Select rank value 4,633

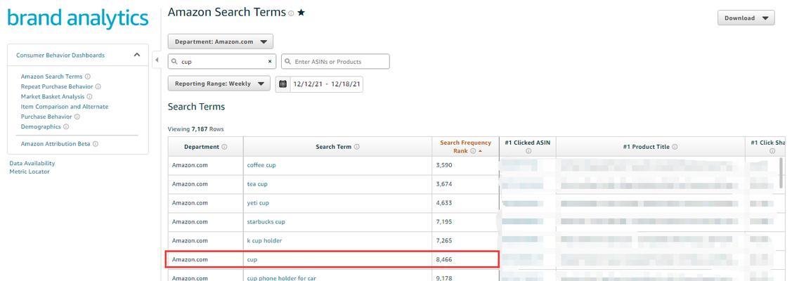click(x=444, y=203)
